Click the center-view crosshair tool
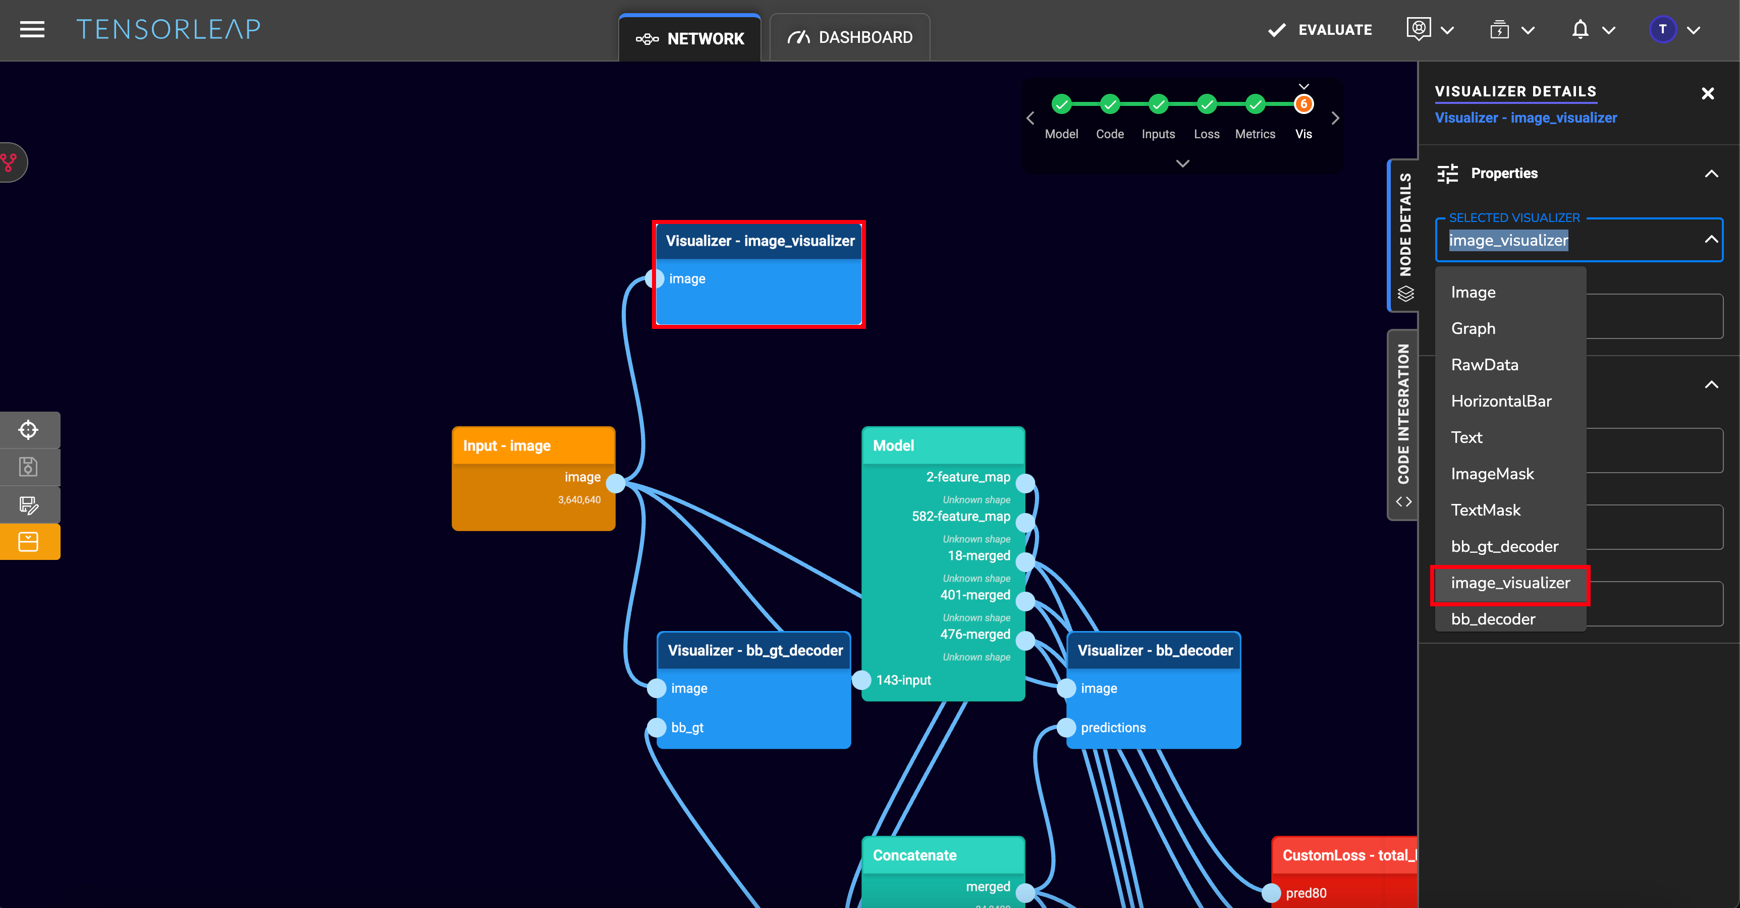The width and height of the screenshot is (1740, 908). [28, 430]
